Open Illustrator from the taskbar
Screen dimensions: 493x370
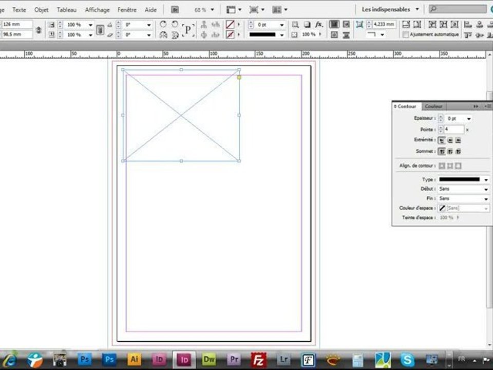click(x=134, y=359)
